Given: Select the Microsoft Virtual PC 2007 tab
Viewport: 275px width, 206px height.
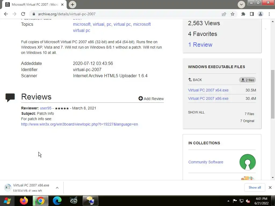Looking at the screenshot, I should (34, 5).
